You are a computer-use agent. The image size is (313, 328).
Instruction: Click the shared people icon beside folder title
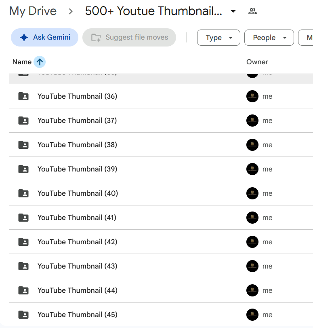coord(252,11)
